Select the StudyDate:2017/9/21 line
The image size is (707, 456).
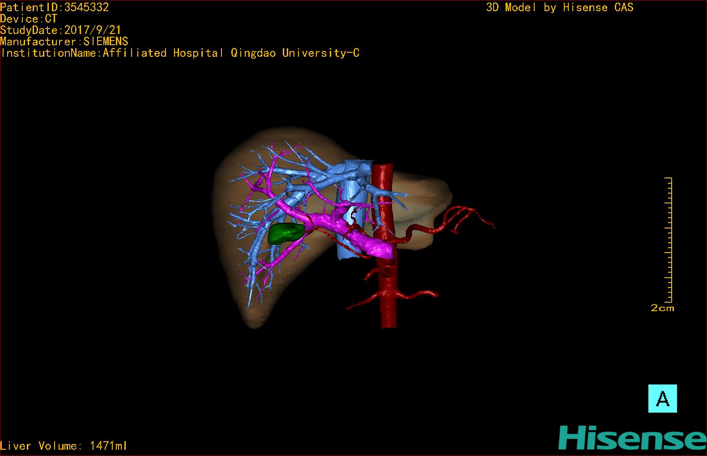tap(61, 30)
